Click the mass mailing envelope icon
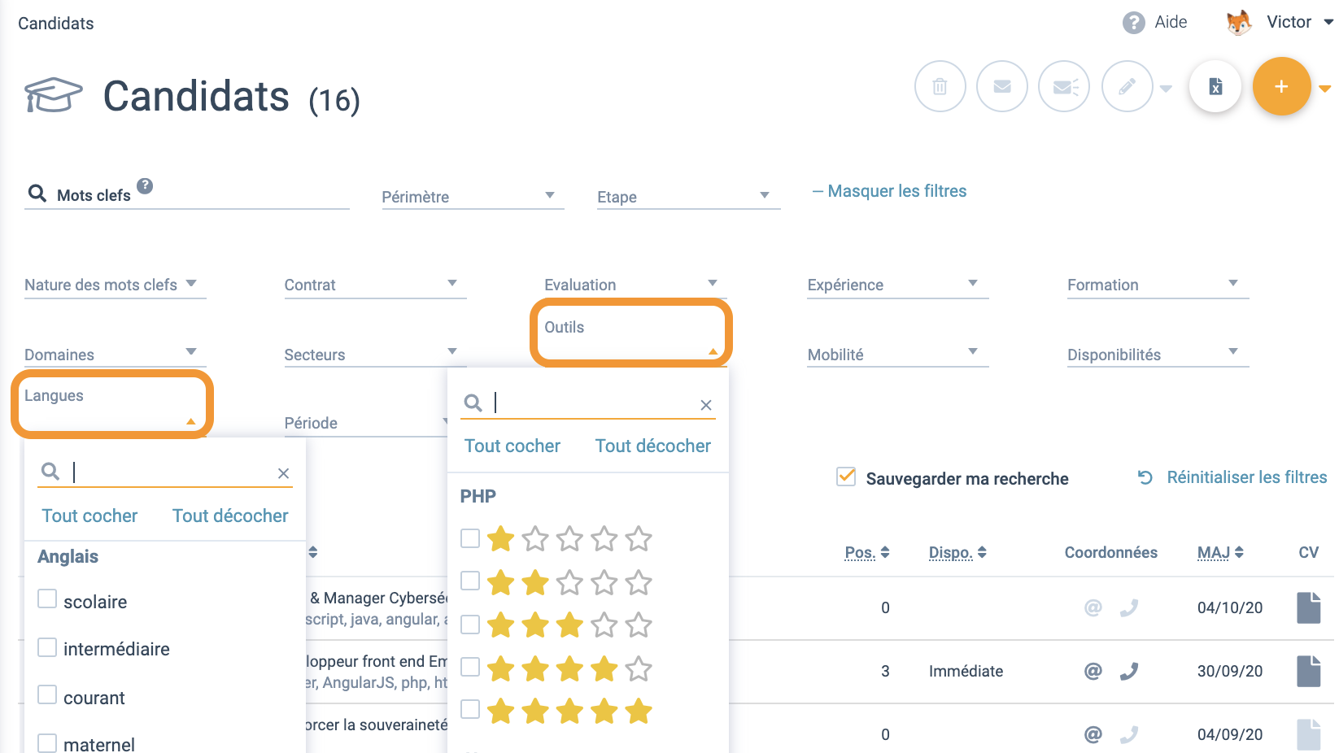Screen dimensions: 1339x753 [1064, 86]
